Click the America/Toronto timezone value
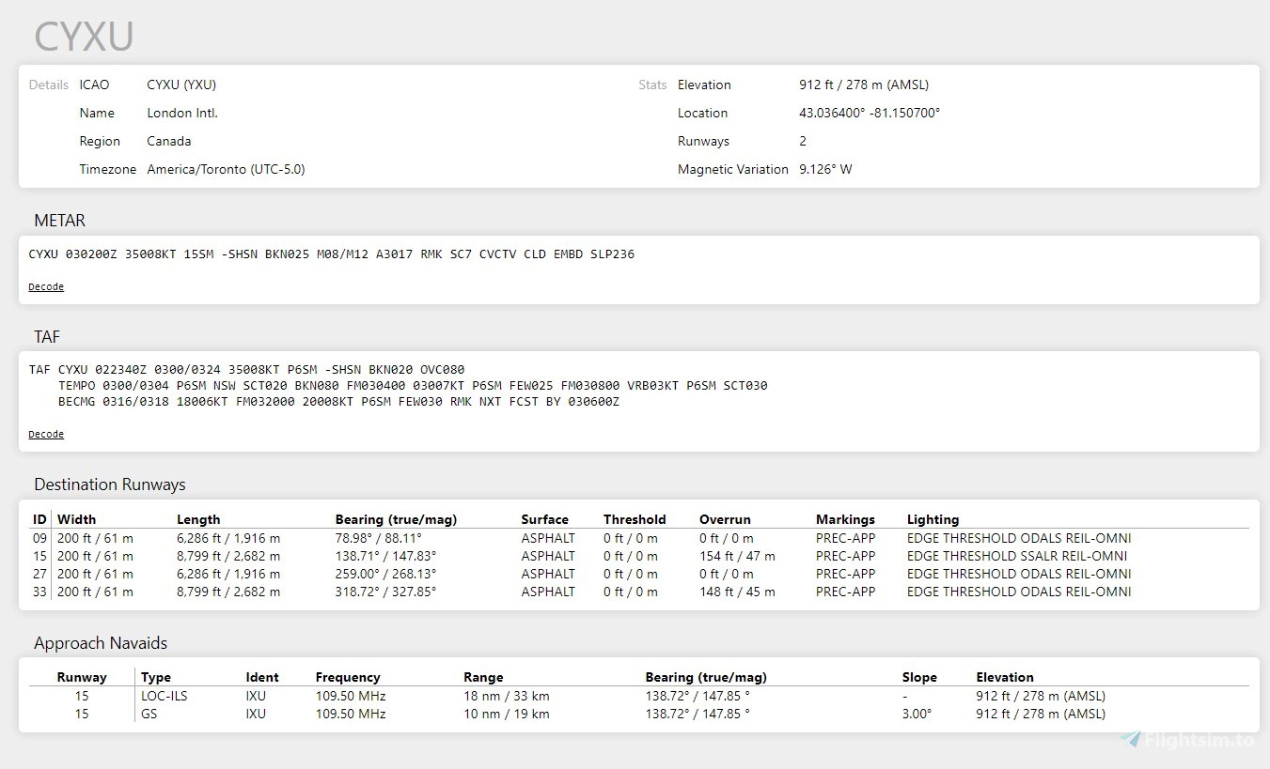This screenshot has width=1270, height=769. (226, 169)
